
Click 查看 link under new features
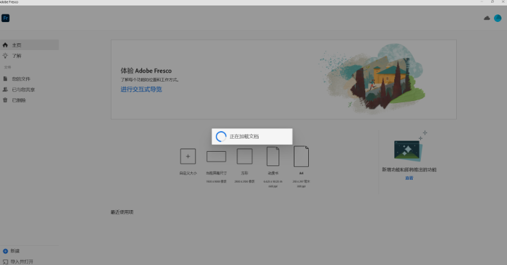[x=409, y=178]
